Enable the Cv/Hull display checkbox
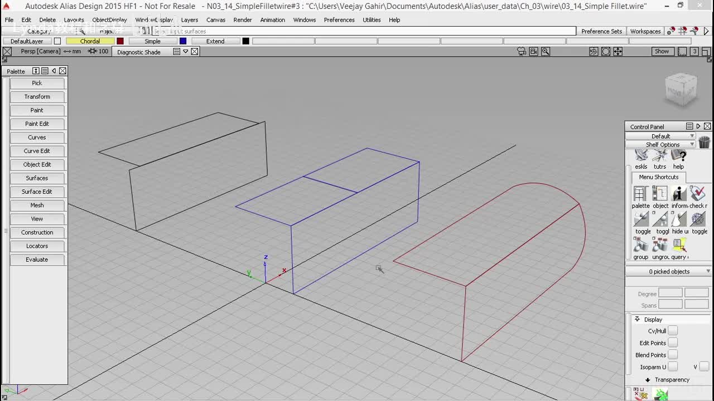714x401 pixels. (673, 331)
